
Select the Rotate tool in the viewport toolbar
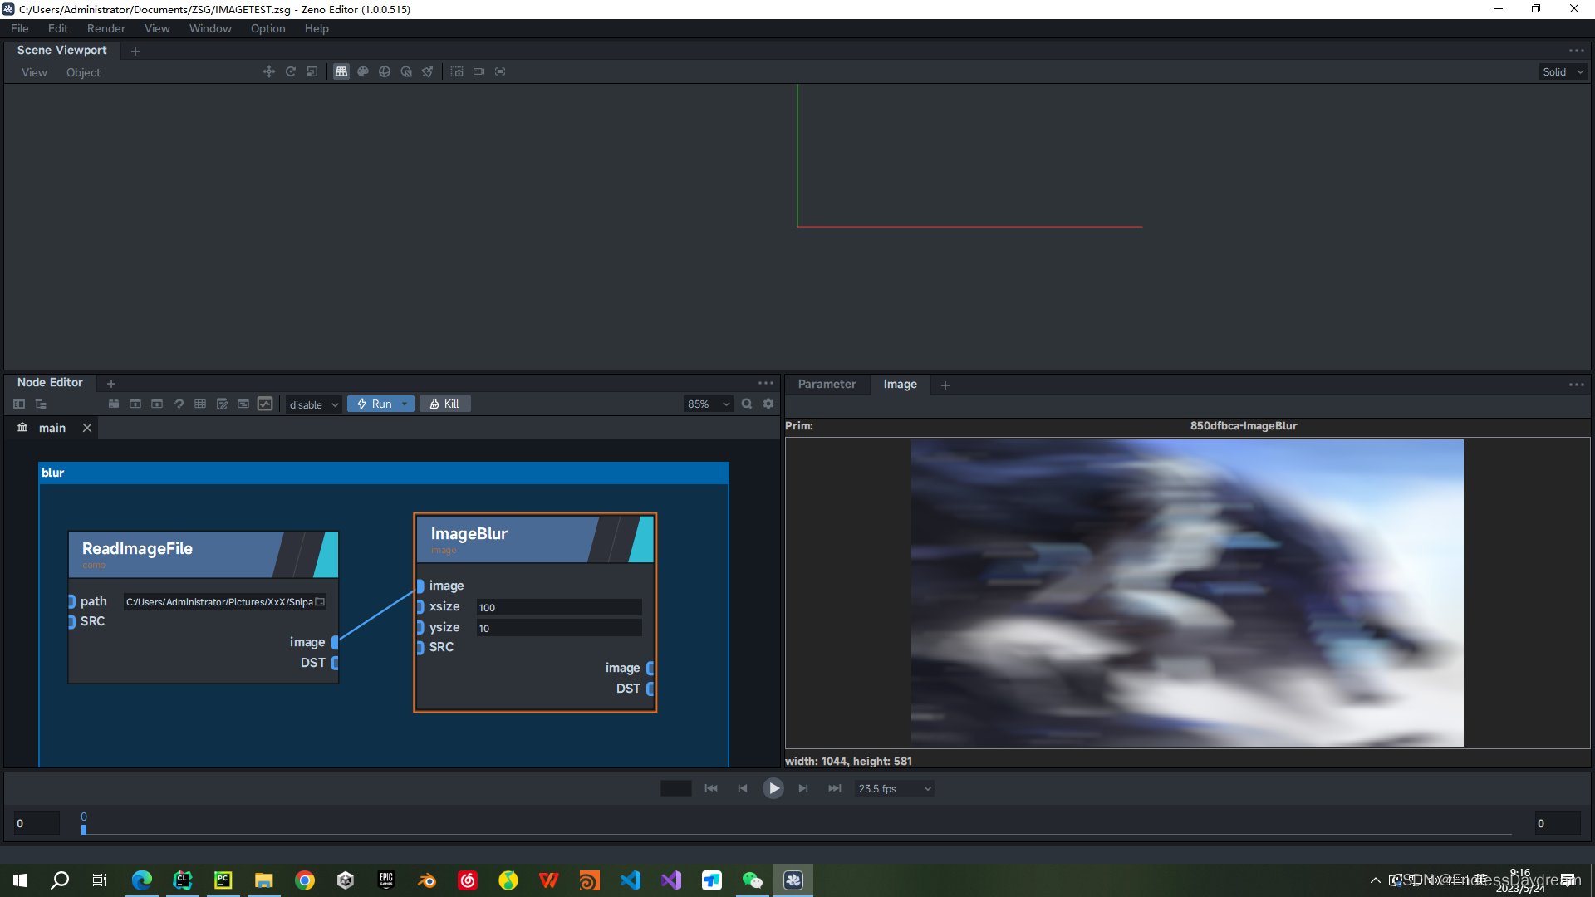(x=290, y=71)
